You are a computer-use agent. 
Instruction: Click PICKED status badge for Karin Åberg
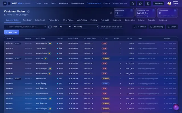(x=106, y=84)
